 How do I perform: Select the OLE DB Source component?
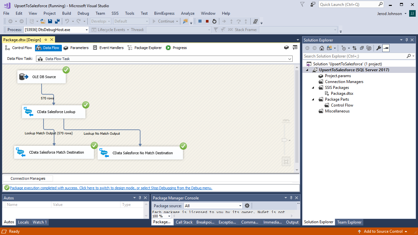42,77
